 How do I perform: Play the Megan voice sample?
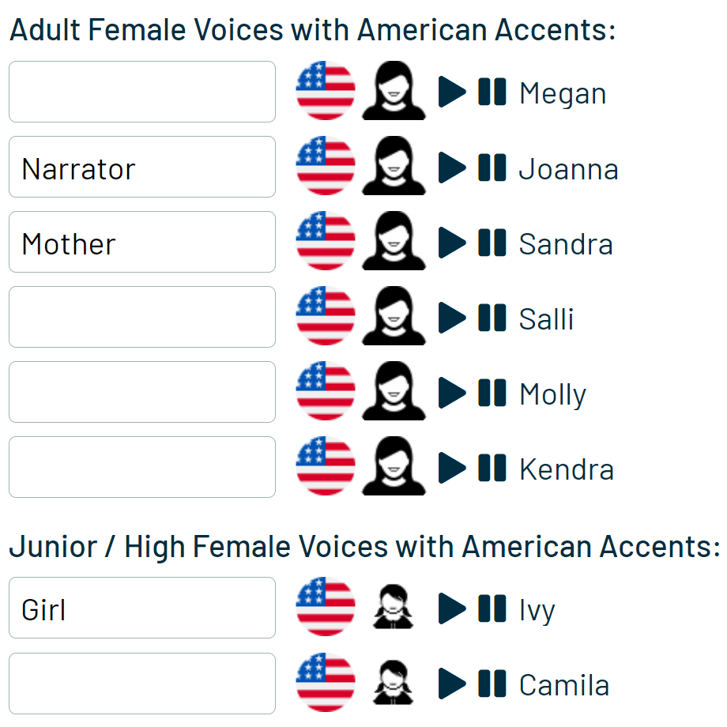pyautogui.click(x=451, y=92)
